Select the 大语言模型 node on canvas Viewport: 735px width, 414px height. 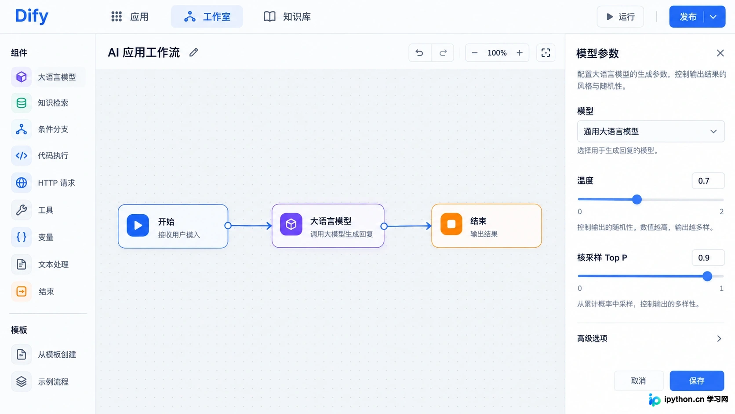[x=328, y=226]
